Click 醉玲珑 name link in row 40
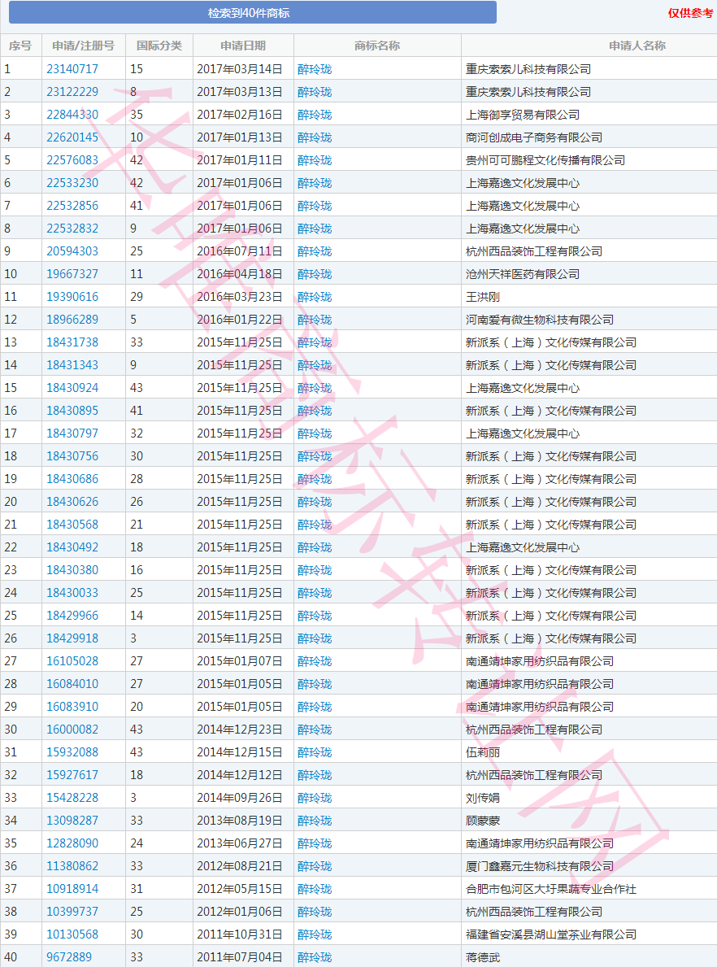This screenshot has width=717, height=967. point(315,957)
